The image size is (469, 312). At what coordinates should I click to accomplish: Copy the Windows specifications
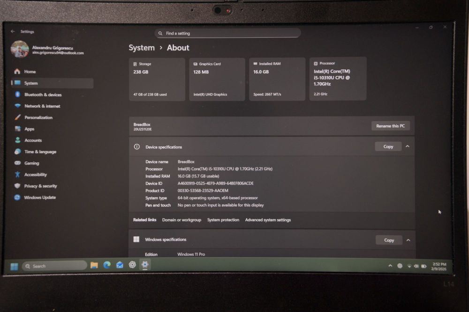click(389, 240)
